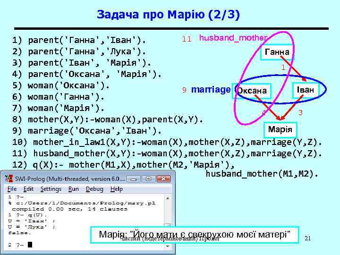
Task: Click the 'marriage' label in diagram
Action: tap(211, 90)
